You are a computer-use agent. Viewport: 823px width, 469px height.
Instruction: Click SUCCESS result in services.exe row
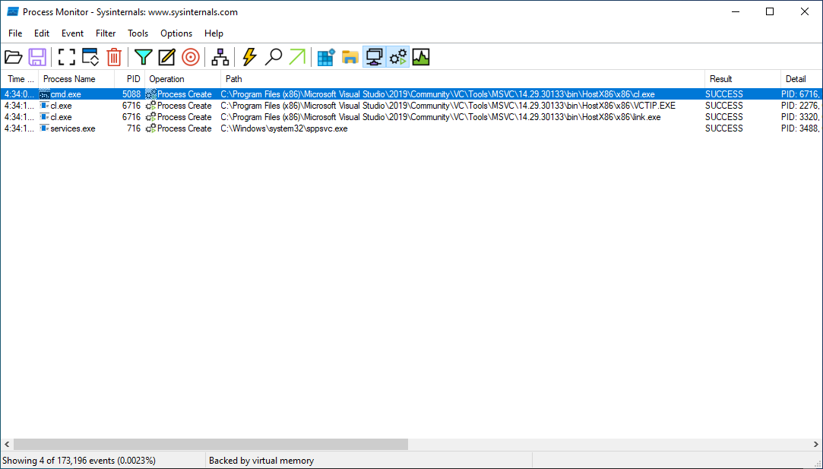(x=723, y=128)
